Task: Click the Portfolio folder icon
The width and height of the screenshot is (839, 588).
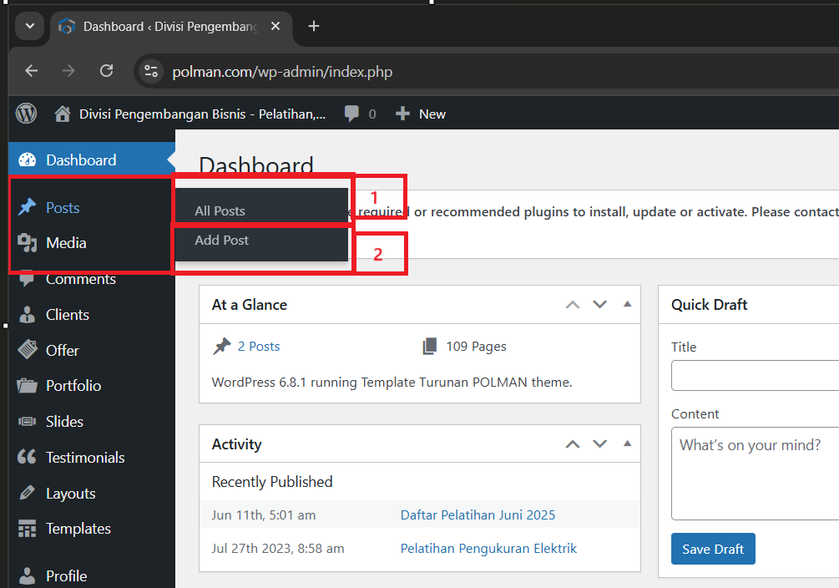Action: (x=27, y=386)
